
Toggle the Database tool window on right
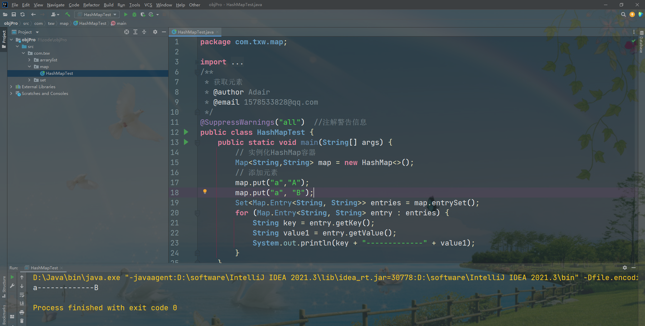point(641,42)
